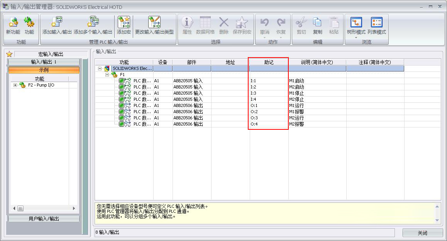Viewport: 447px width, 241px height.
Task: Select the 示例 section header
Action: (x=44, y=70)
